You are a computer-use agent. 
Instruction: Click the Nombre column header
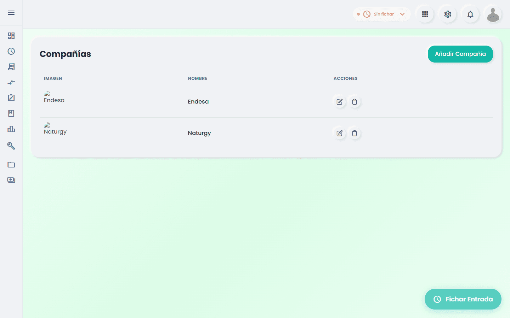pos(198,78)
